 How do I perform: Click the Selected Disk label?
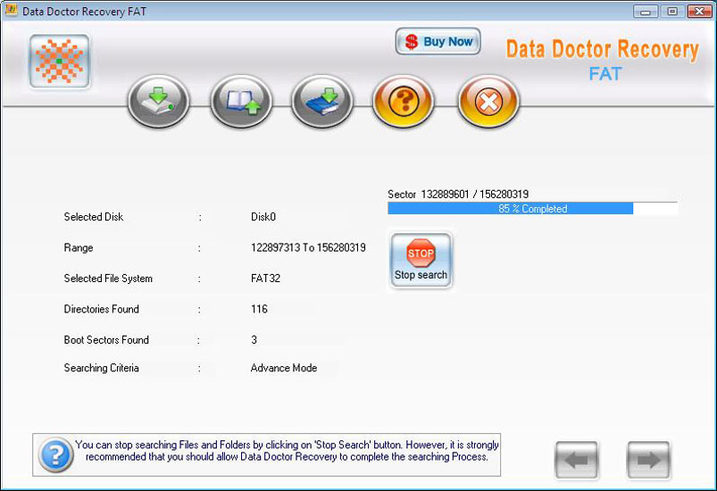click(x=94, y=217)
